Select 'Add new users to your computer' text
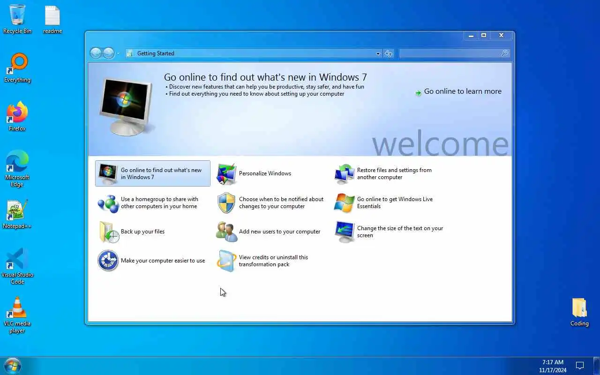The image size is (600, 375). [x=279, y=232]
